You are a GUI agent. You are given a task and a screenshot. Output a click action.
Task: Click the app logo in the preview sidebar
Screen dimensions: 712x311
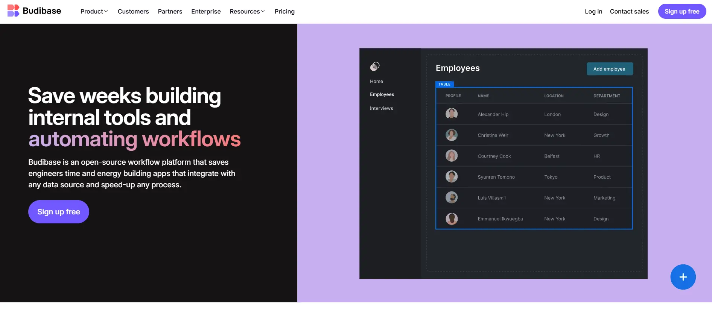[x=375, y=67]
